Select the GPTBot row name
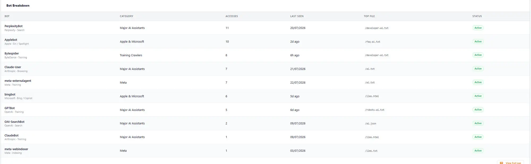 click(10, 108)
